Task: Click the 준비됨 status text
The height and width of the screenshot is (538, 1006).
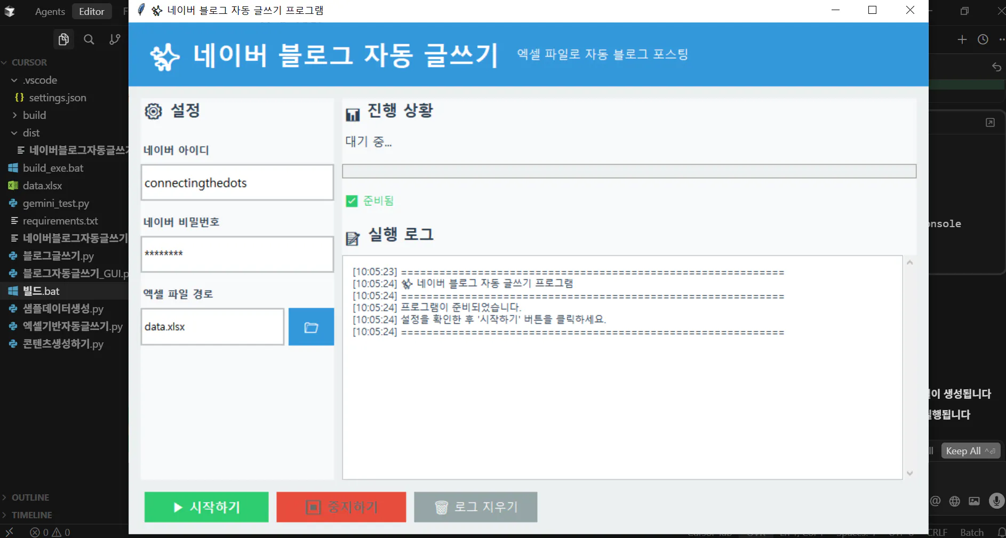Action: [378, 200]
